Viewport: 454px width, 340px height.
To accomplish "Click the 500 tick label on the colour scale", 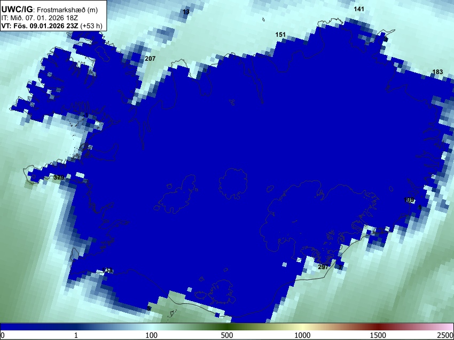I will (x=226, y=335).
